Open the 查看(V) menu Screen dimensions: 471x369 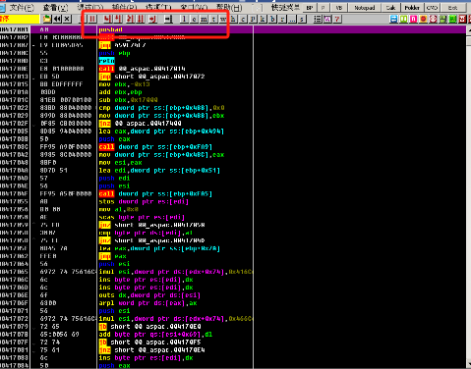(56, 7)
